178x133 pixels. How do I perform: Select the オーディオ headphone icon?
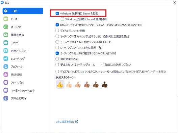(x=6, y=27)
